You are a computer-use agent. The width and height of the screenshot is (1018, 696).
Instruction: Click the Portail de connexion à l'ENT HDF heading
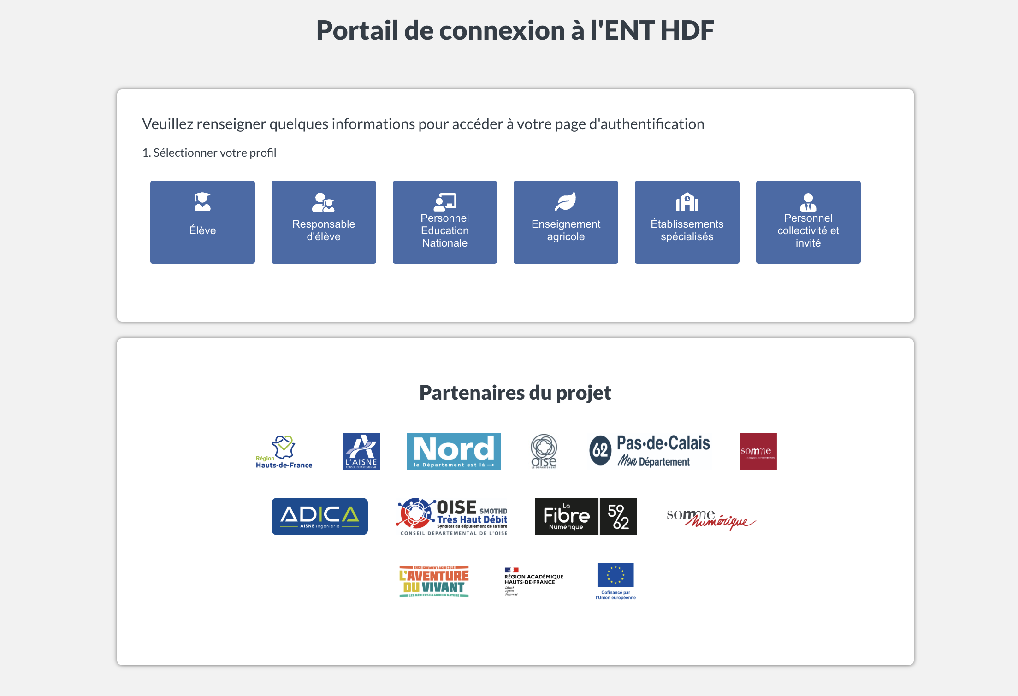[x=515, y=30]
